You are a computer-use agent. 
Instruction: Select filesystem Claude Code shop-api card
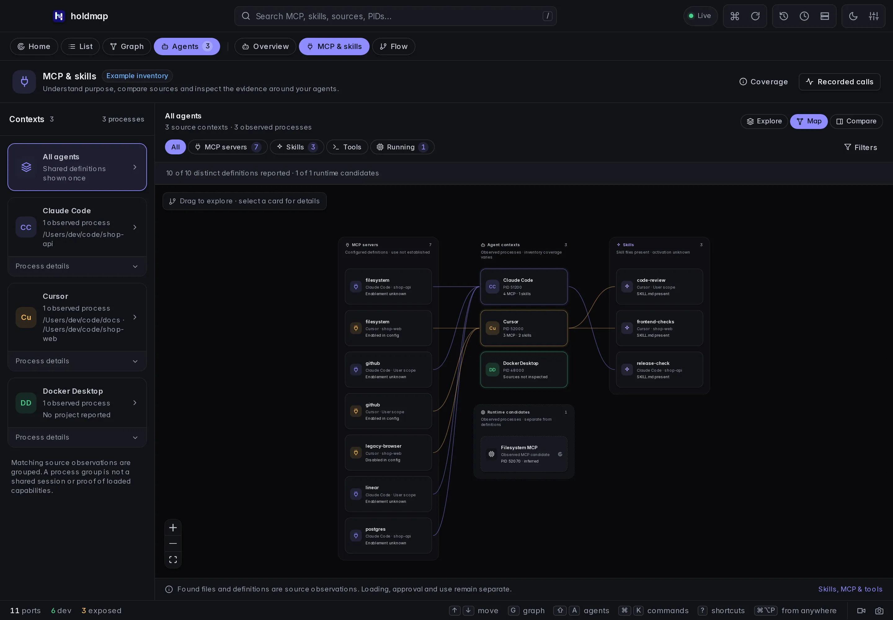388,287
